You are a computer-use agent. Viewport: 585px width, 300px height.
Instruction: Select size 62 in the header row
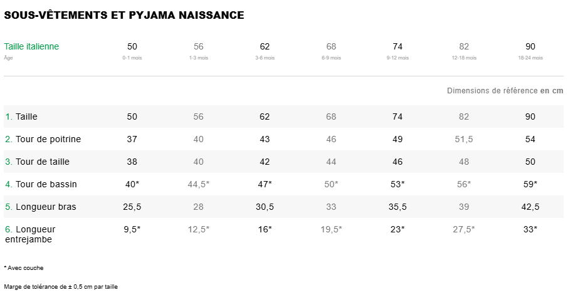click(265, 46)
